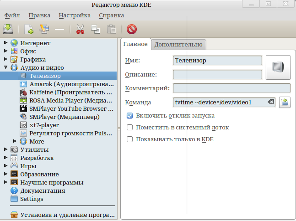Open file browser icon next to Команда field
296x221 pixels.
285,102
